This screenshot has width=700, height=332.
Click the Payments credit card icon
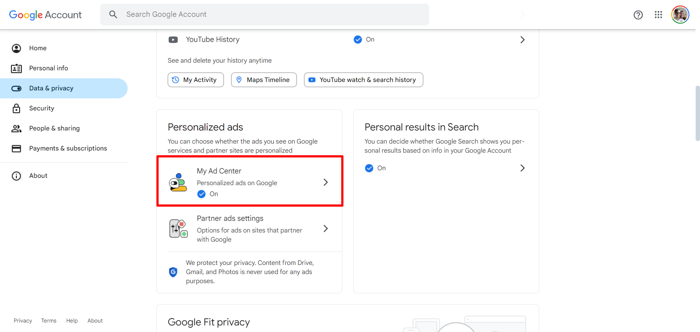16,148
